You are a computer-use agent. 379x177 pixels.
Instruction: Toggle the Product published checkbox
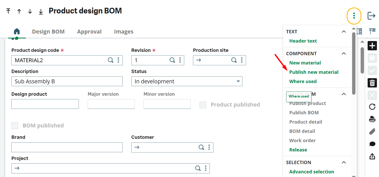click(203, 105)
